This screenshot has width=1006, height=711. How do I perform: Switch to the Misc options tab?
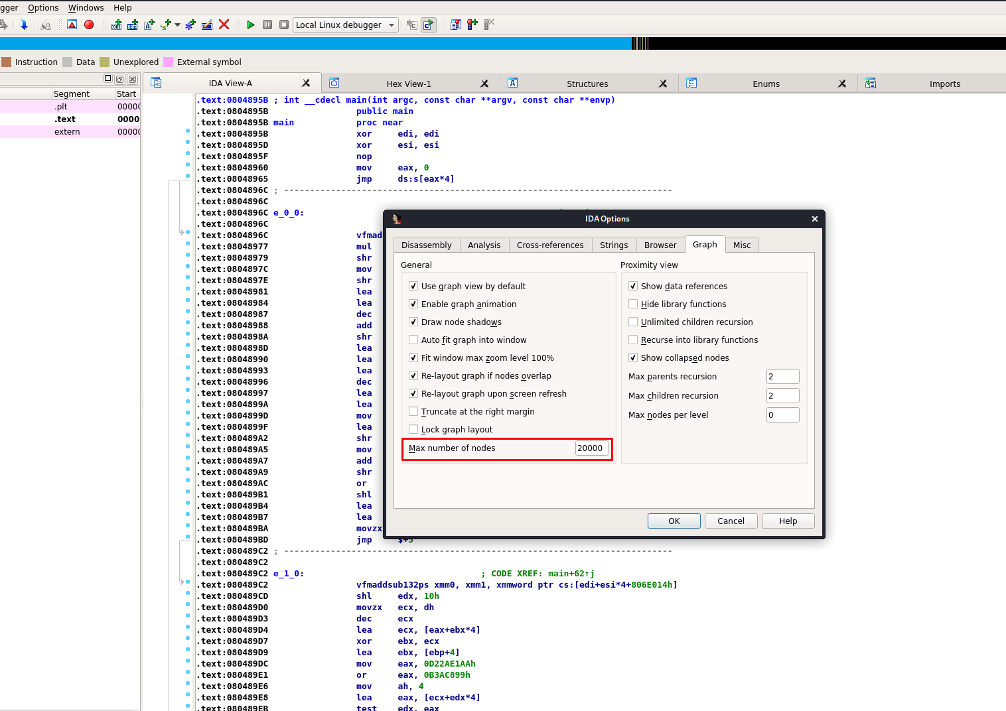(742, 245)
